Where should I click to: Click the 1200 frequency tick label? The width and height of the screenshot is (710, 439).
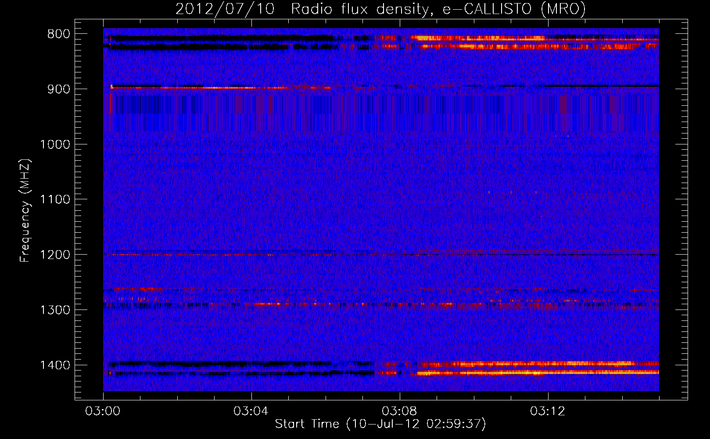tap(55, 255)
